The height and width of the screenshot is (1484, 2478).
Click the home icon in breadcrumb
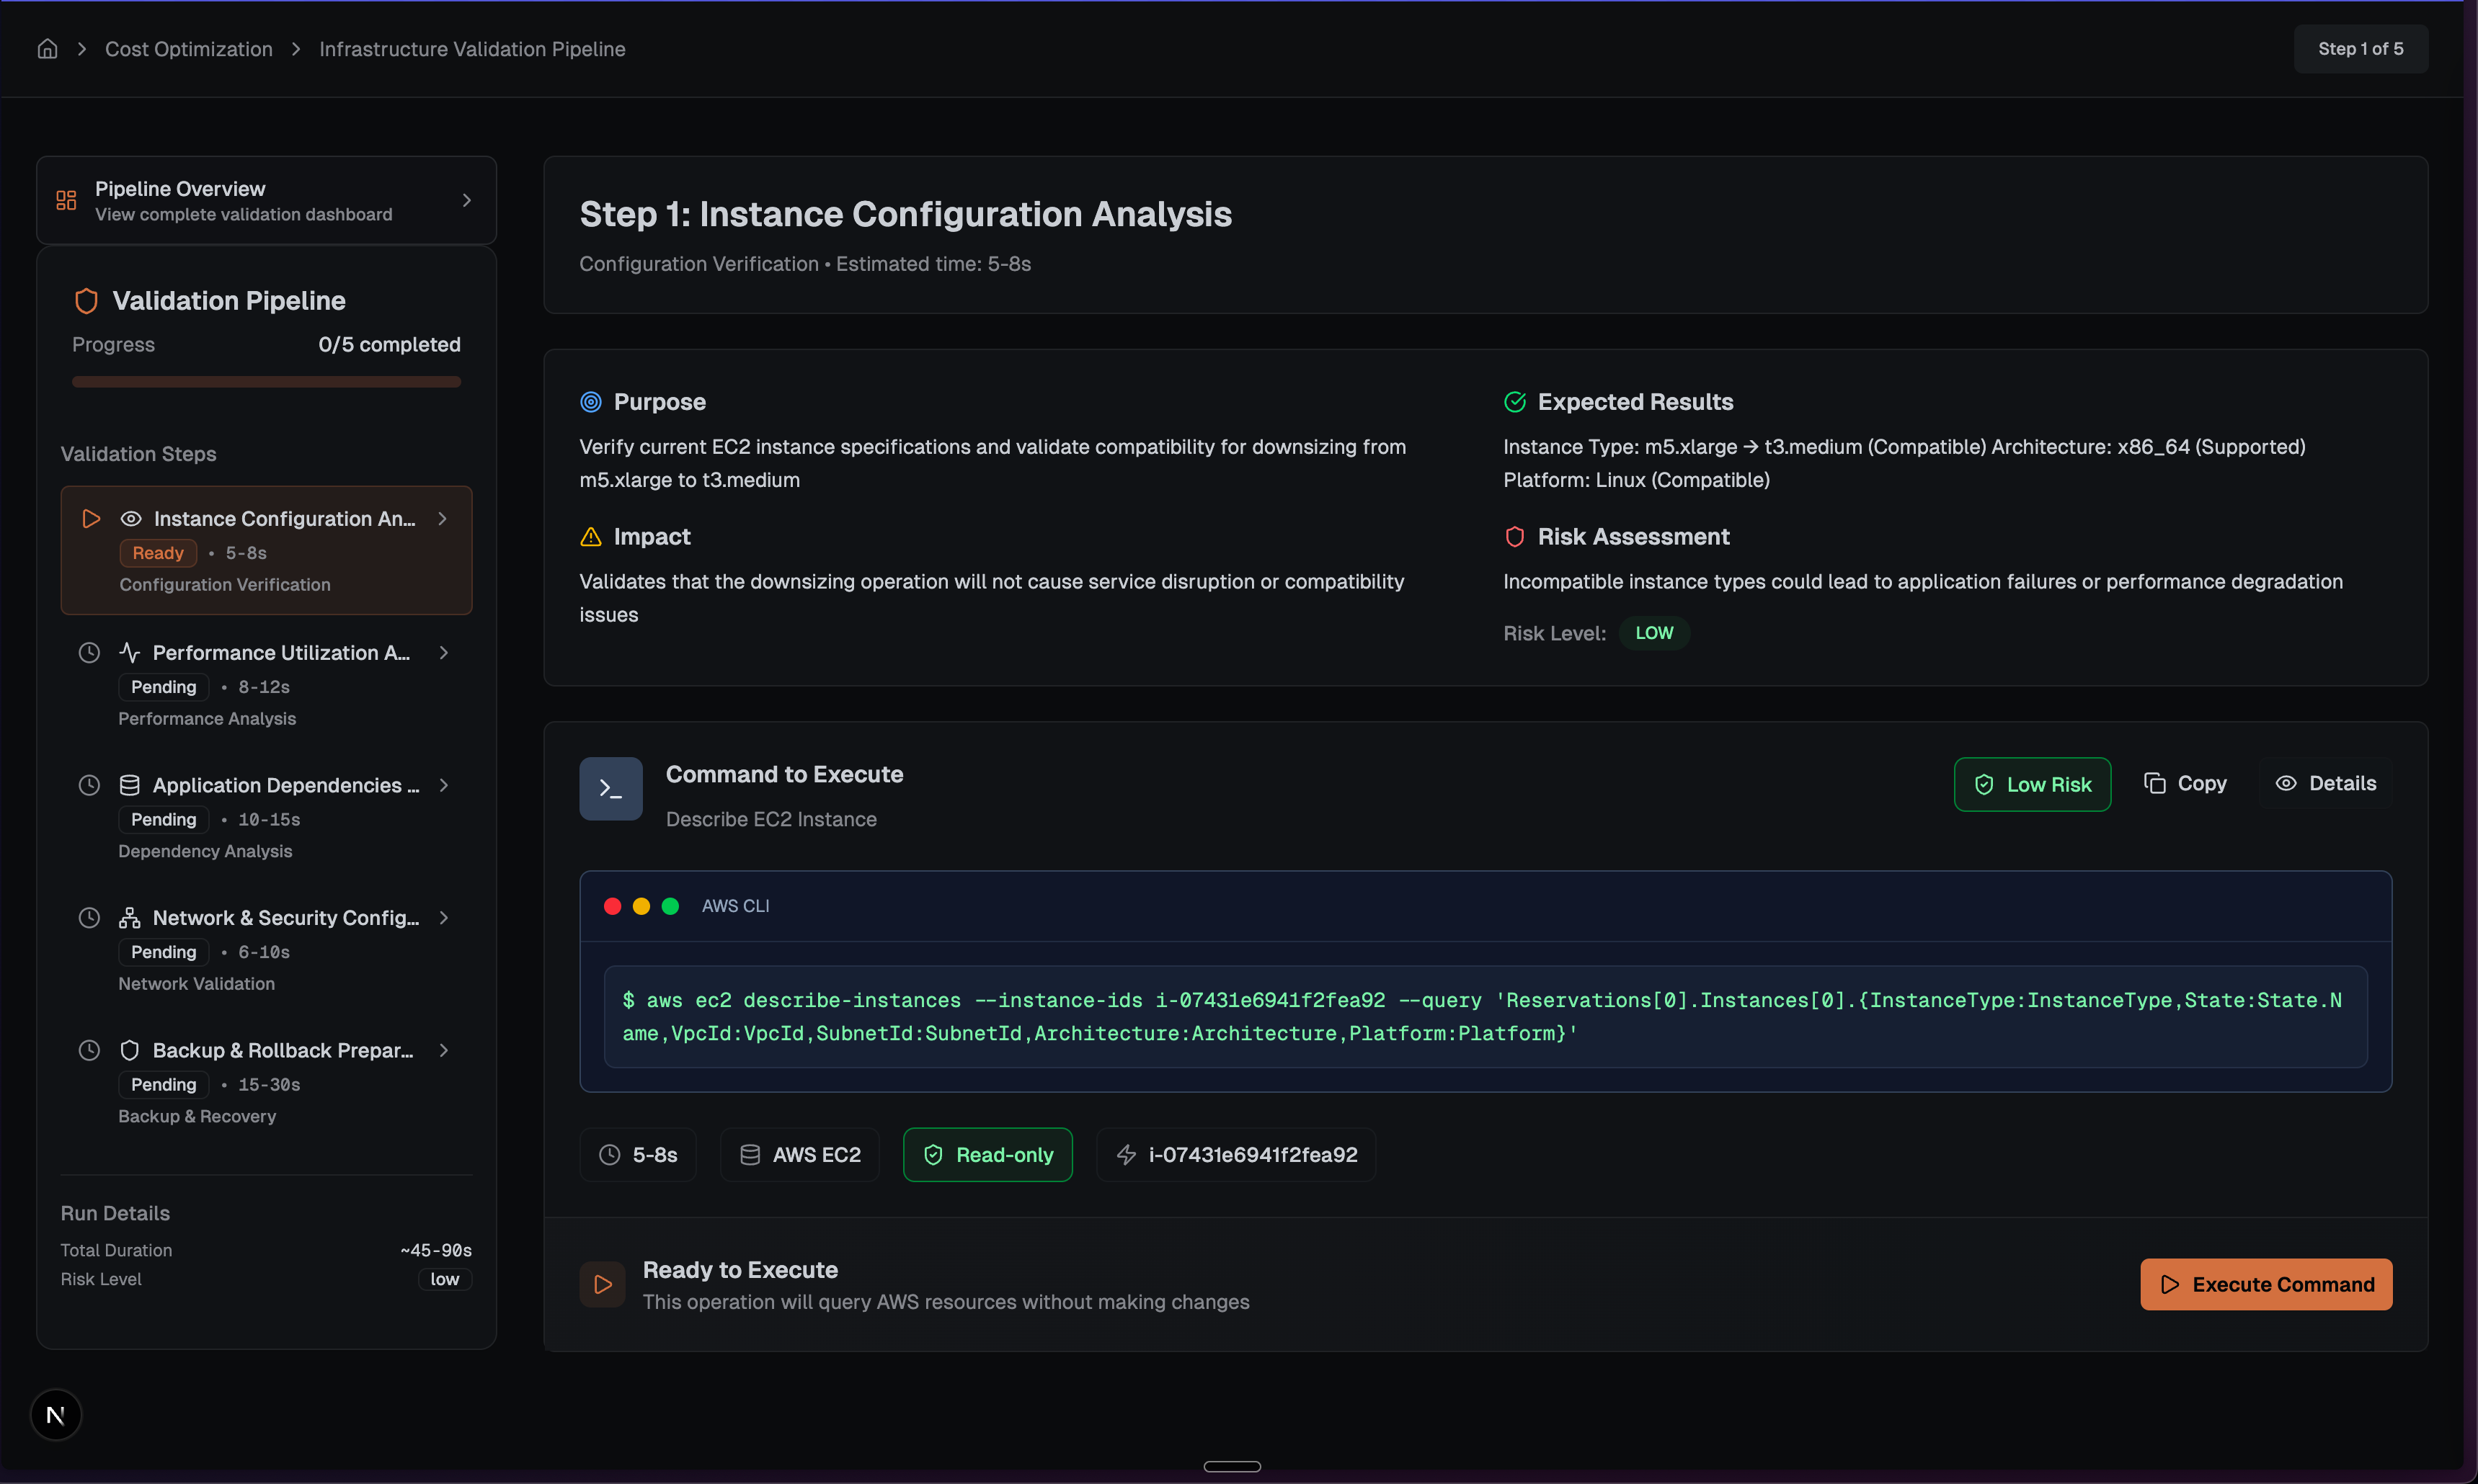(47, 49)
